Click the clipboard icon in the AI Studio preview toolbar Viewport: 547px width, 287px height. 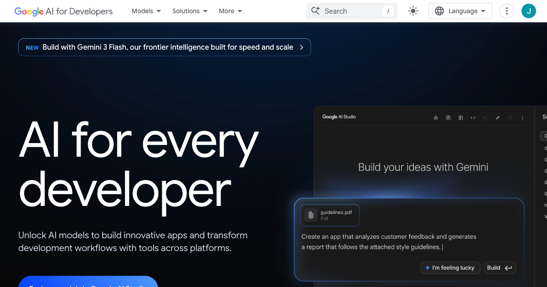pos(448,118)
